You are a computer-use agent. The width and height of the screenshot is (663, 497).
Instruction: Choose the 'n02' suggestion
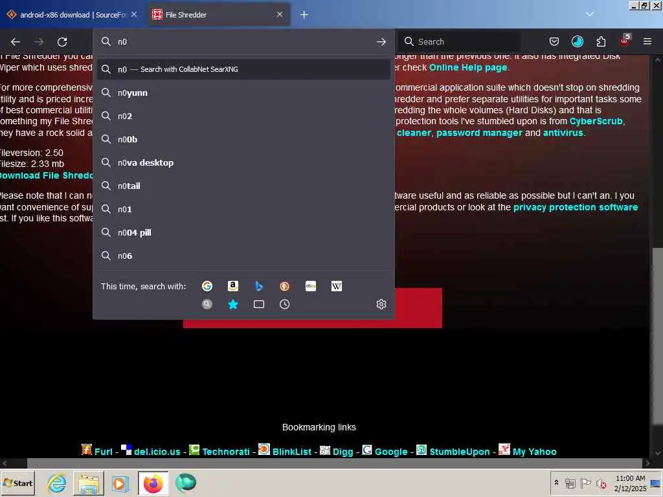point(243,116)
